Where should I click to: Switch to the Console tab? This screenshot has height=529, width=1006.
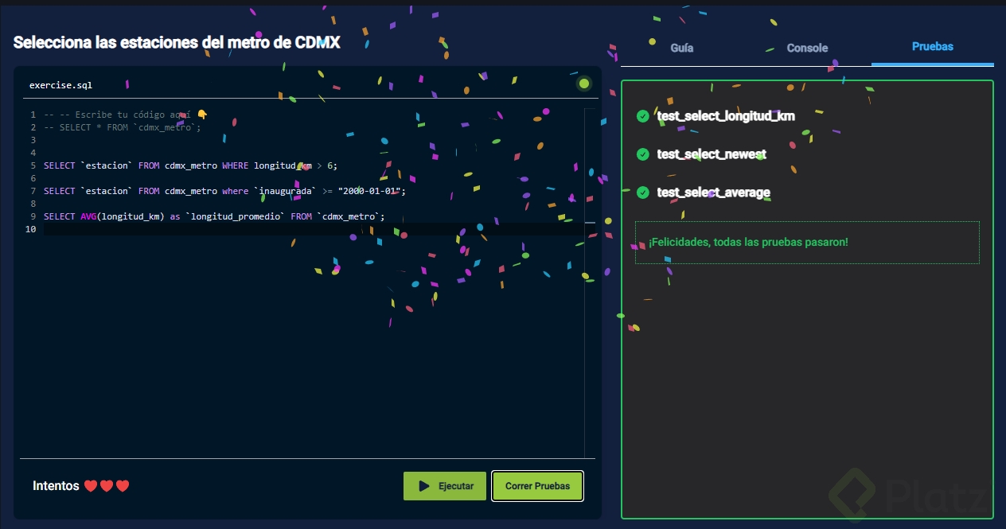click(807, 48)
